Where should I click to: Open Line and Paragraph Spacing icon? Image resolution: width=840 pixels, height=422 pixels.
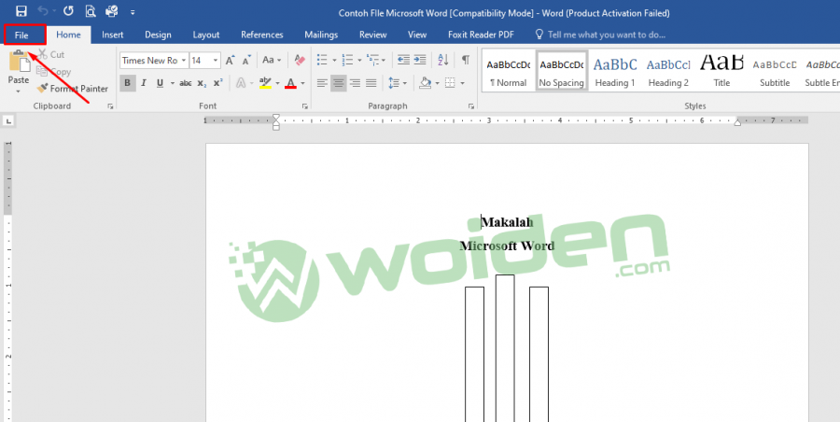pyautogui.click(x=394, y=83)
